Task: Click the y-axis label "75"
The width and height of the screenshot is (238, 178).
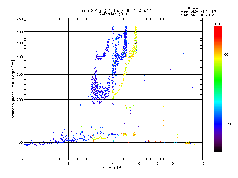Action: pyautogui.click(x=21, y=159)
